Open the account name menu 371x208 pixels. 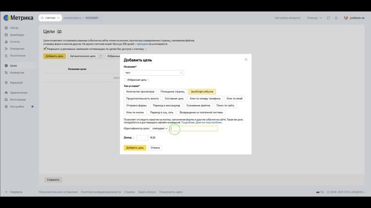[x=357, y=18]
